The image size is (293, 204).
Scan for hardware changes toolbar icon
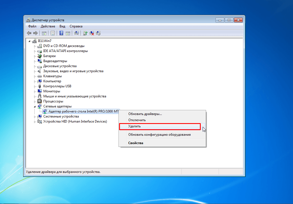(77, 33)
